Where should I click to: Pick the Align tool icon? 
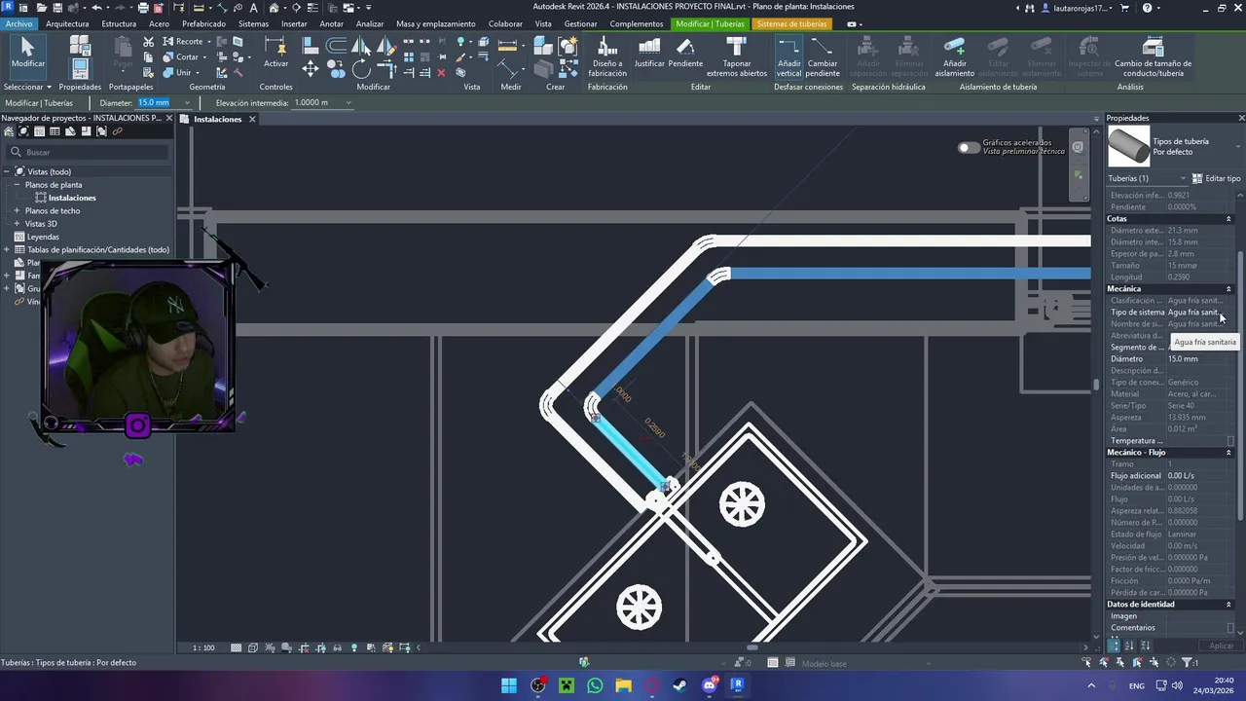pos(311,45)
